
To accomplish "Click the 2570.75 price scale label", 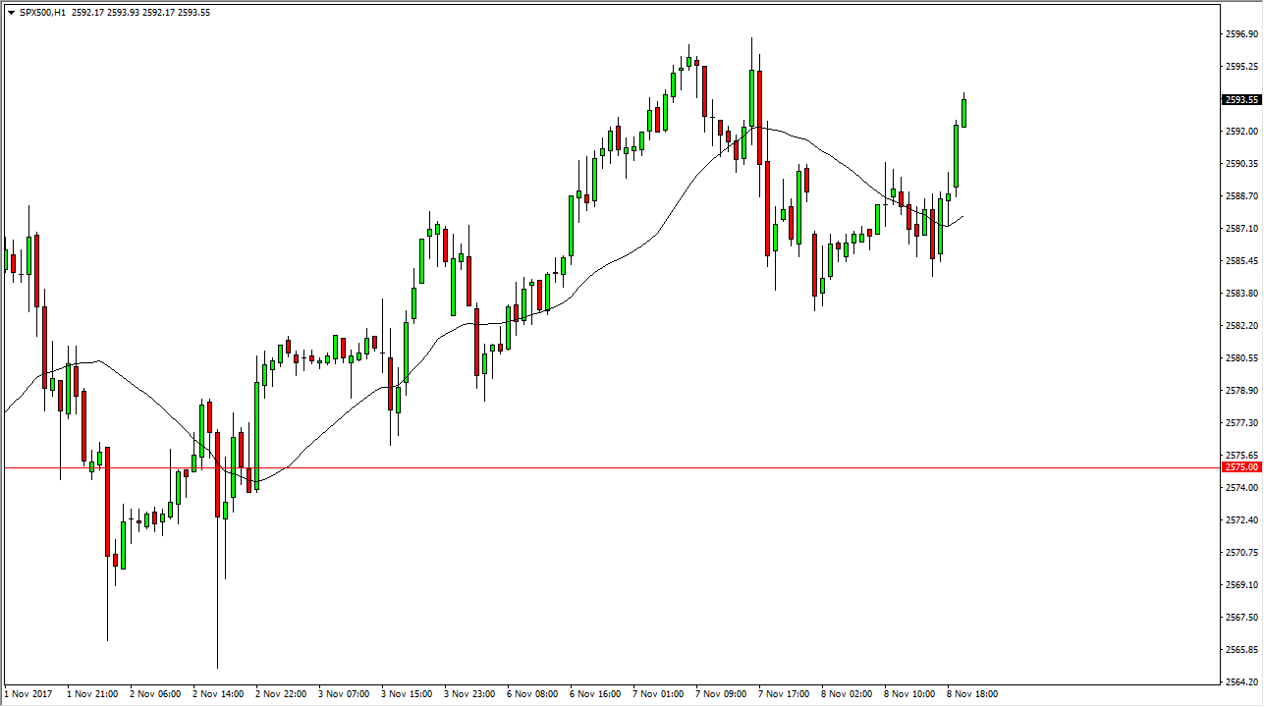I will (1241, 553).
